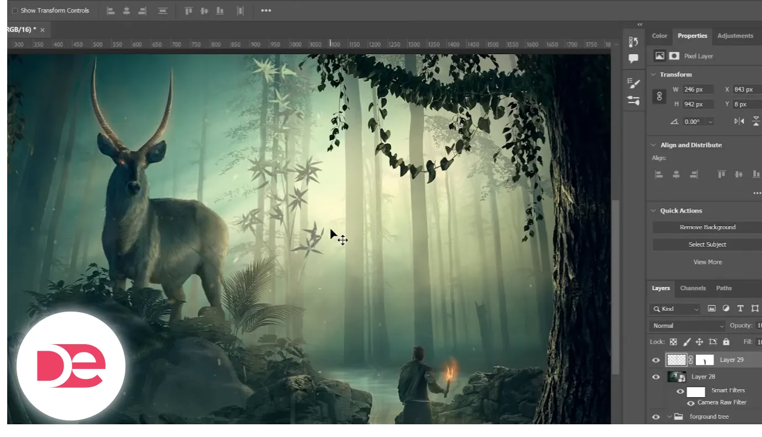The image size is (762, 437).
Task: Lock layer position
Action: [x=699, y=342]
